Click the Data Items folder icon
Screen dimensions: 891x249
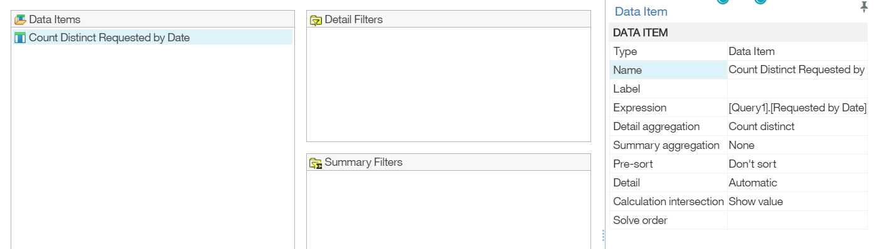(x=20, y=19)
